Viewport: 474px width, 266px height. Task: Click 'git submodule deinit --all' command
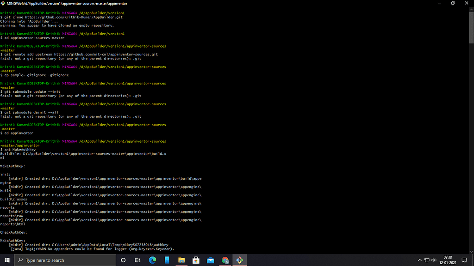tap(29, 112)
